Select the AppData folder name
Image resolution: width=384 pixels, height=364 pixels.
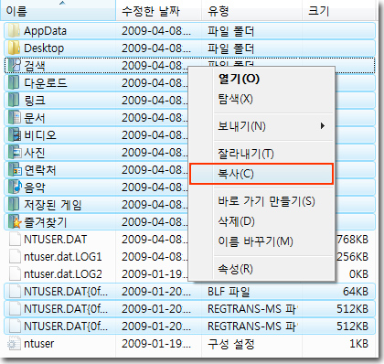[x=45, y=31]
